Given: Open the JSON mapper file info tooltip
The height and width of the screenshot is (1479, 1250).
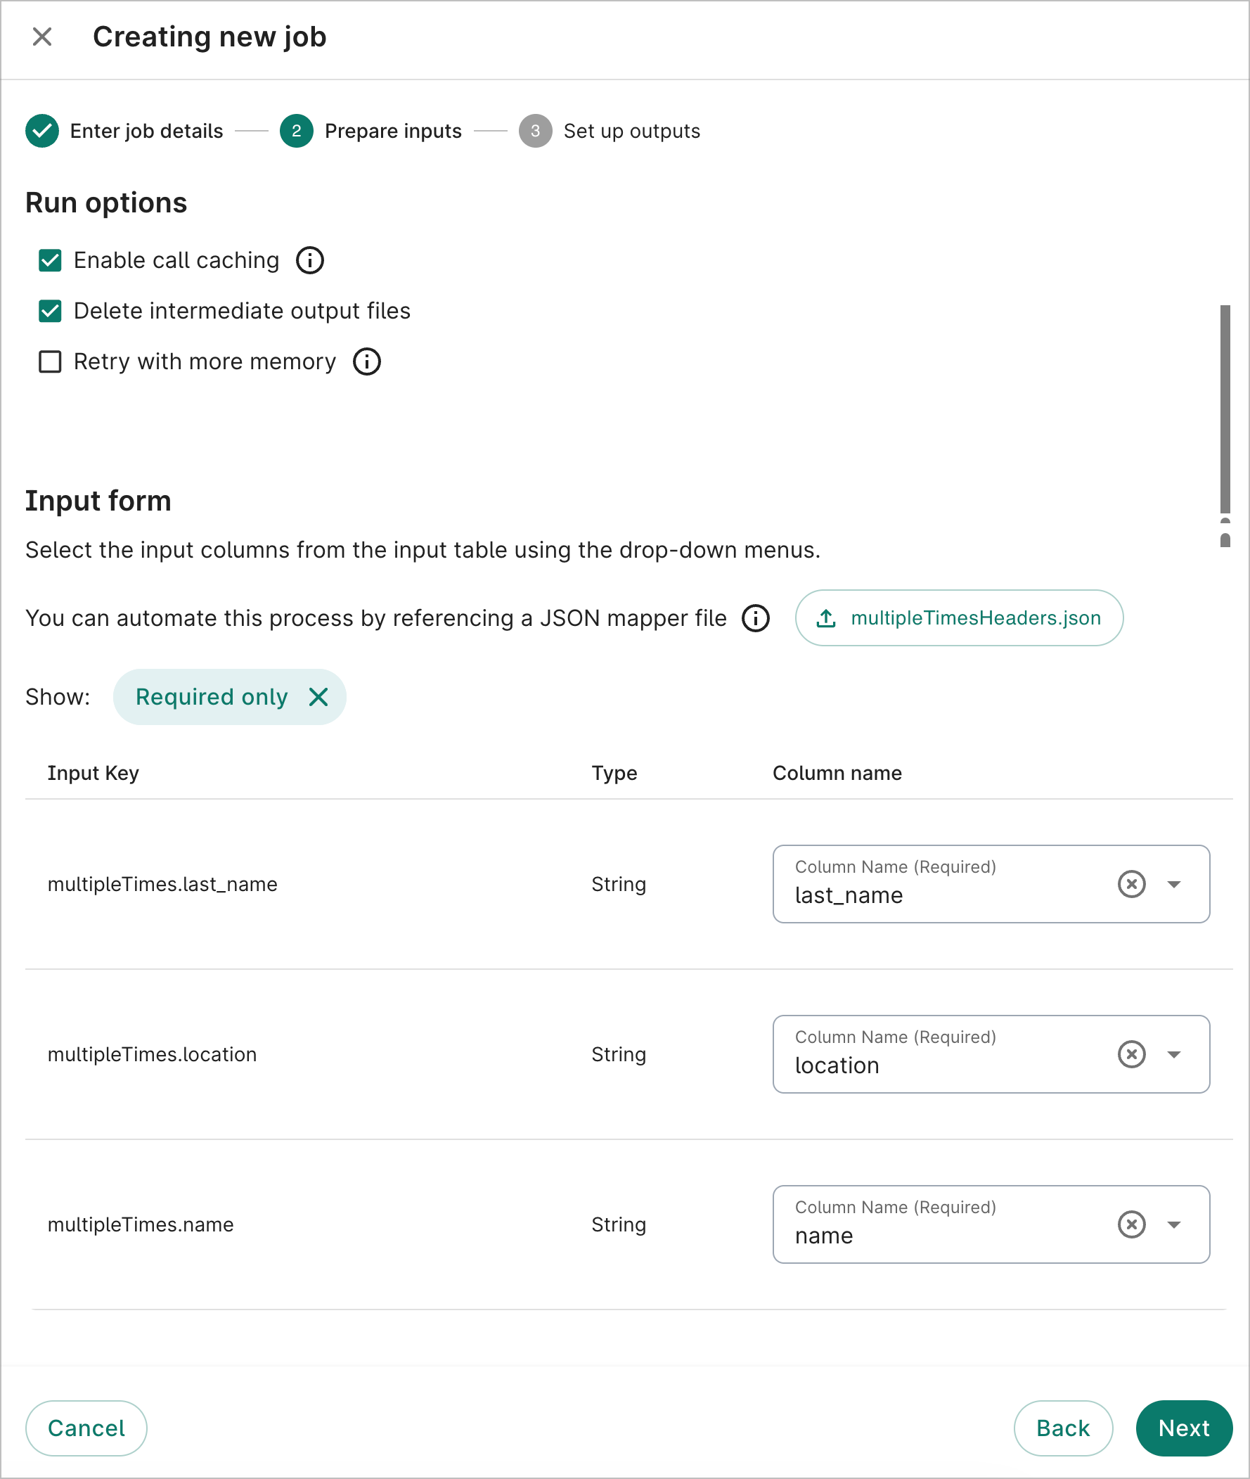Looking at the screenshot, I should click(x=755, y=618).
